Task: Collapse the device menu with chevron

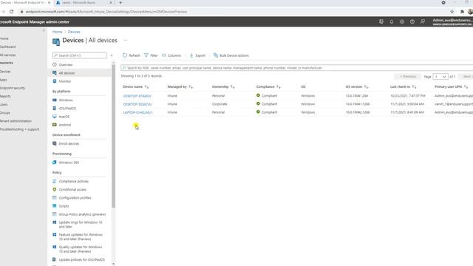Action: pyautogui.click(x=112, y=55)
